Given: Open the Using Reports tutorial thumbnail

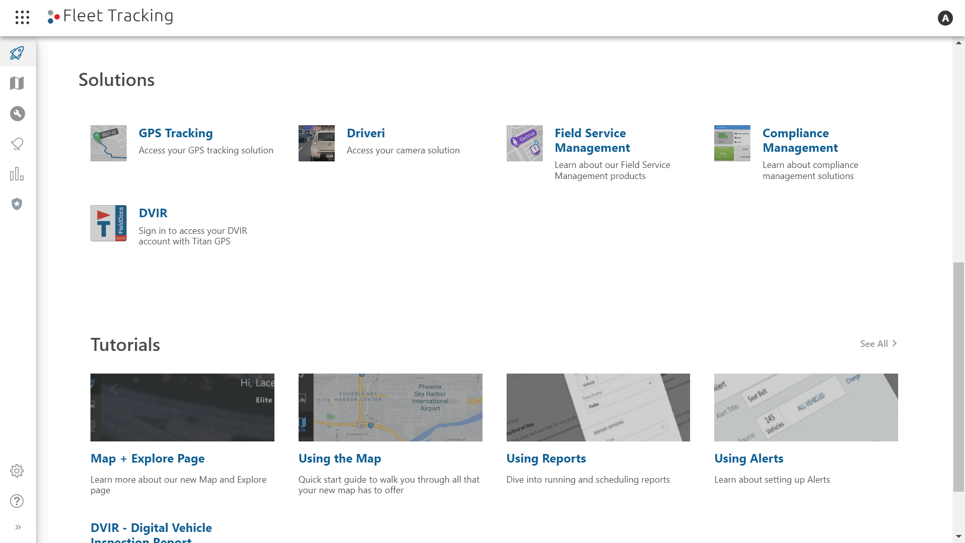Looking at the screenshot, I should click(x=598, y=407).
